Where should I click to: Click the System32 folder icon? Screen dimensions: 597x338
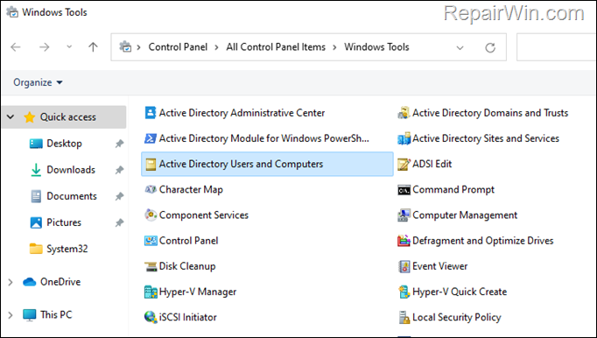[36, 249]
